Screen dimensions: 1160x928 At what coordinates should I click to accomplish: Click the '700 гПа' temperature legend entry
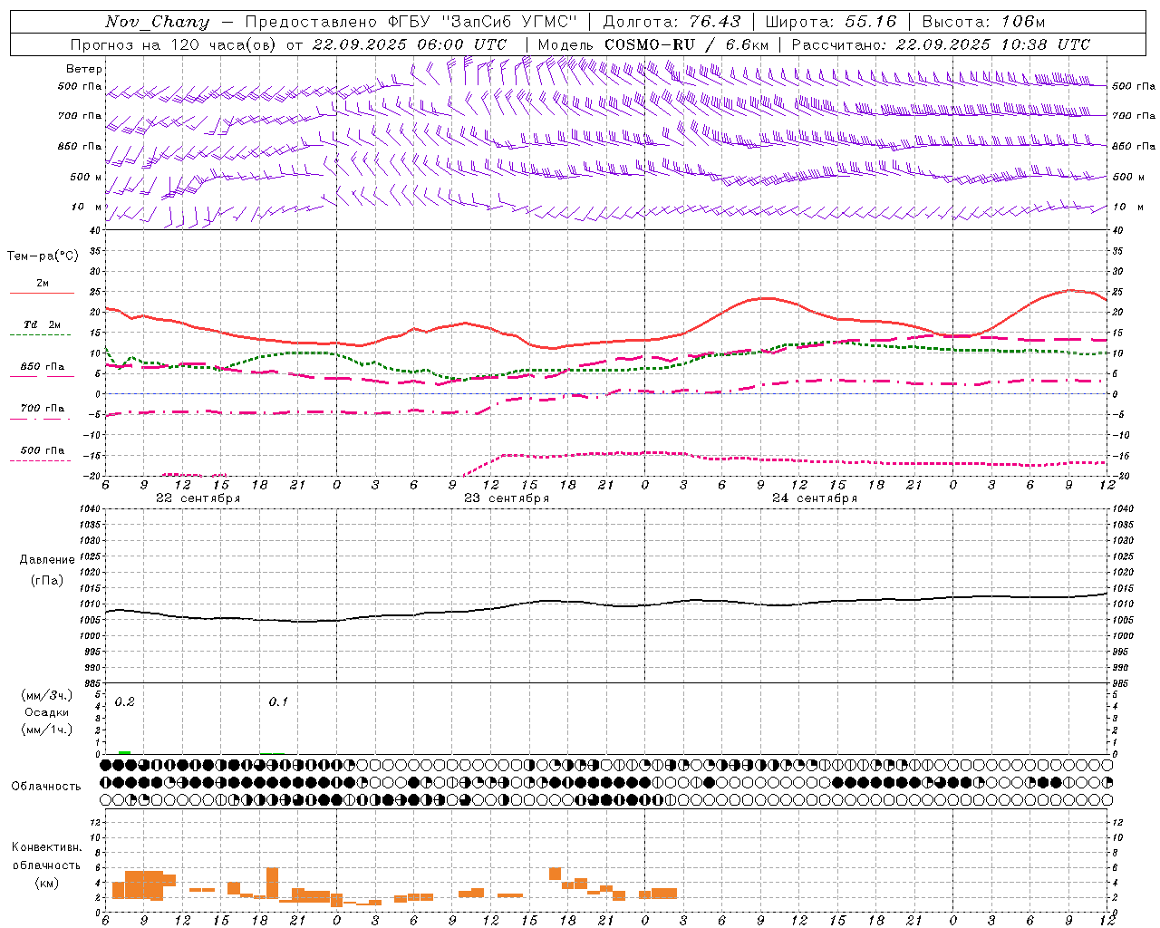43,408
